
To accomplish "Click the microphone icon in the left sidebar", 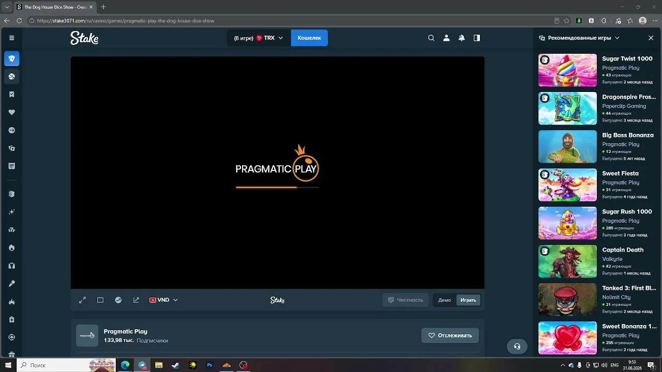I will [x=11, y=284].
